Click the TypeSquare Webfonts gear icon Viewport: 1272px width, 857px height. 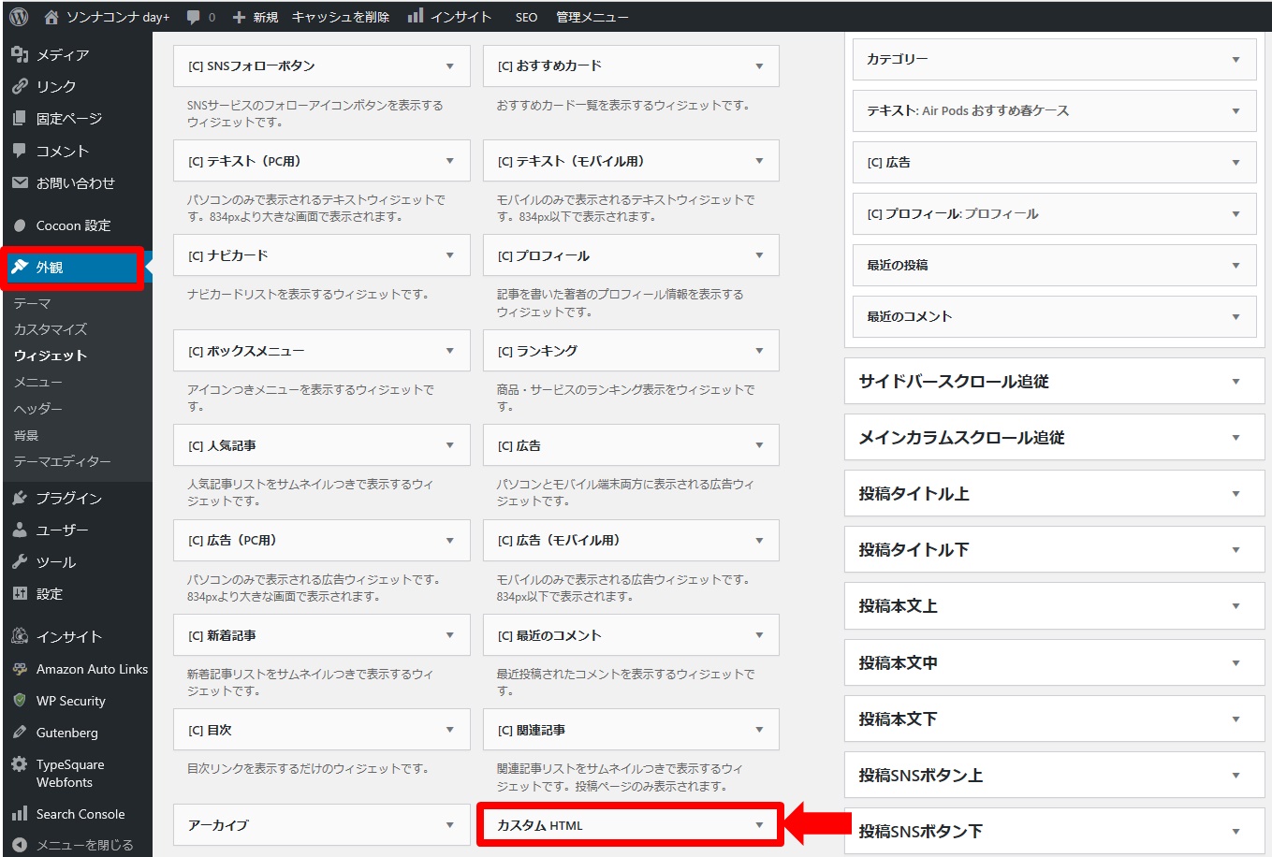pos(20,764)
